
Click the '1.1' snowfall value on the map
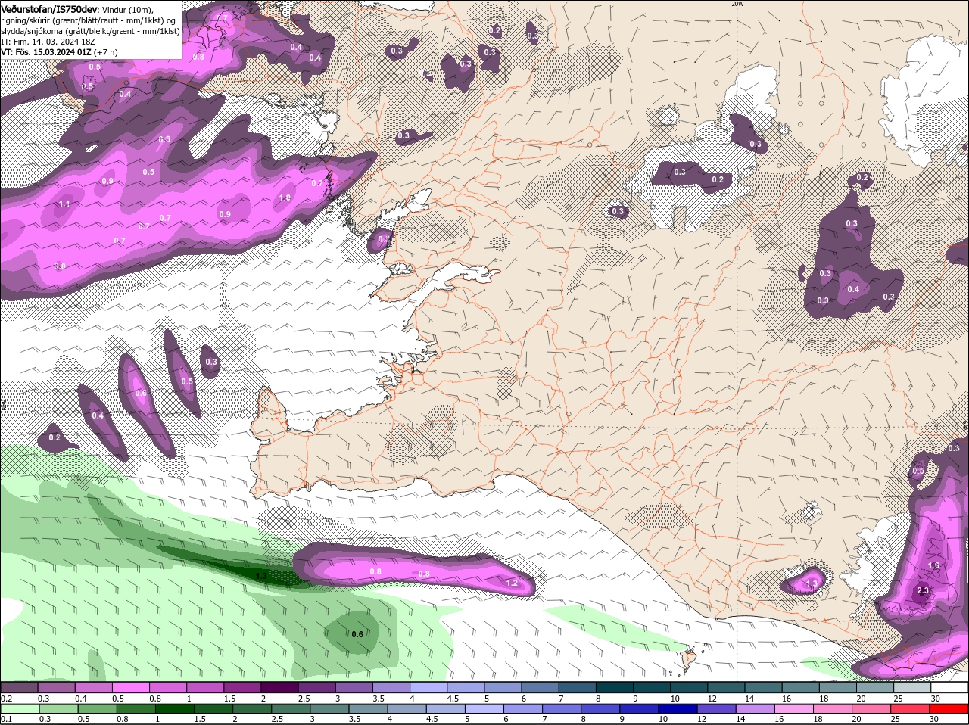click(x=64, y=204)
